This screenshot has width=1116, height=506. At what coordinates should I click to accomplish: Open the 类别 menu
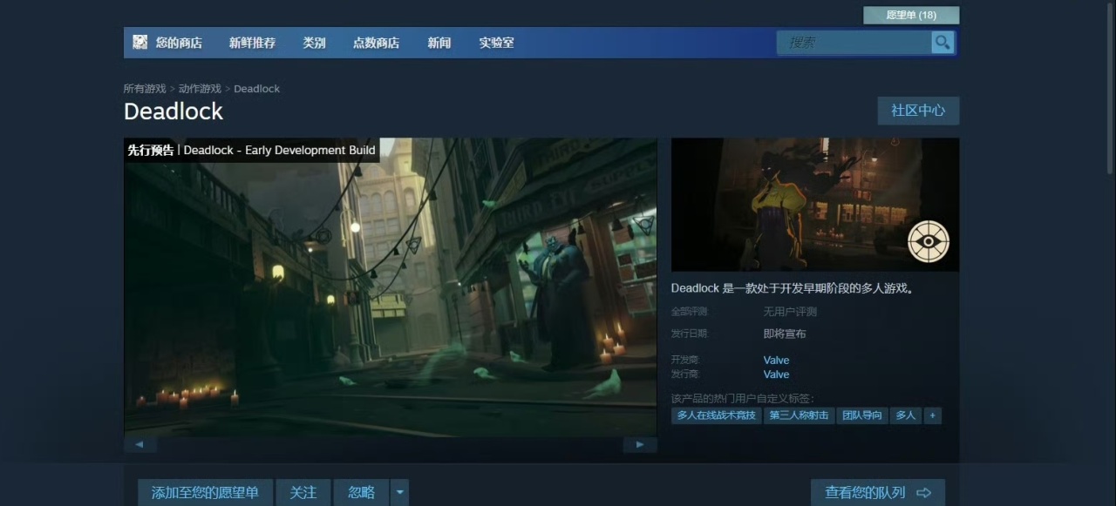[314, 43]
